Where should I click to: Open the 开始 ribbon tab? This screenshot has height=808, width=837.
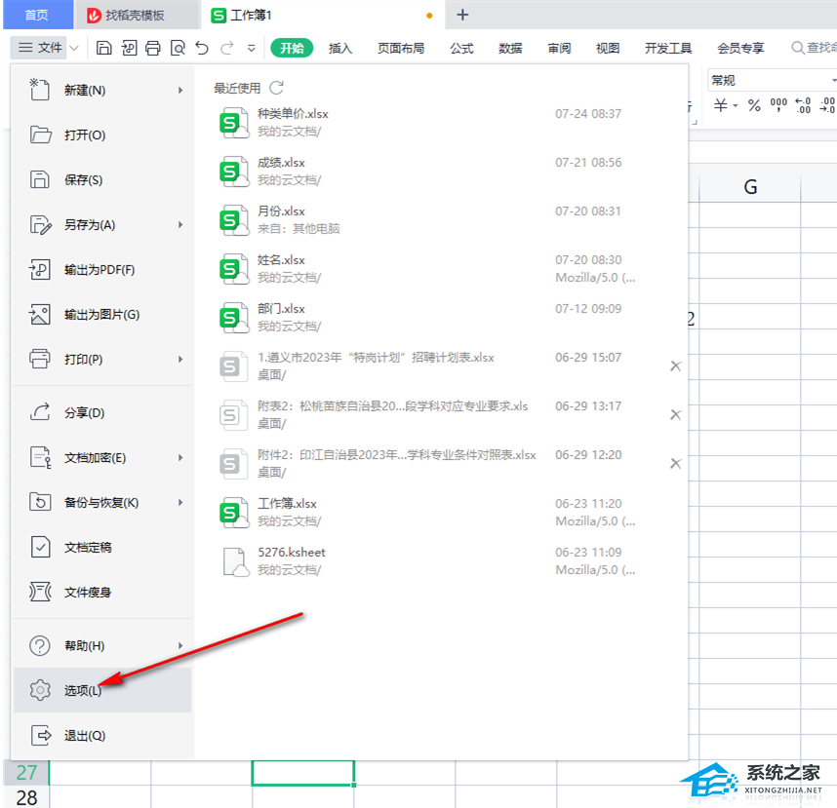[292, 48]
